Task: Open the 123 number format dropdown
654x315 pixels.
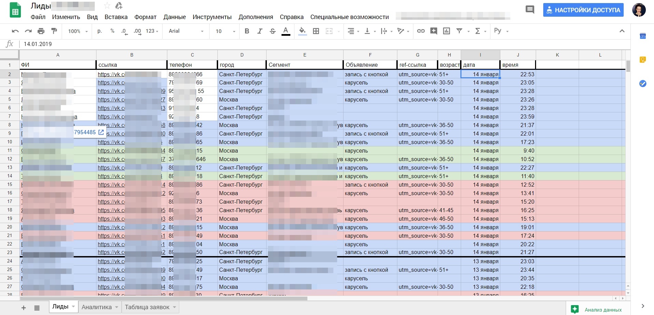Action: coord(152,31)
